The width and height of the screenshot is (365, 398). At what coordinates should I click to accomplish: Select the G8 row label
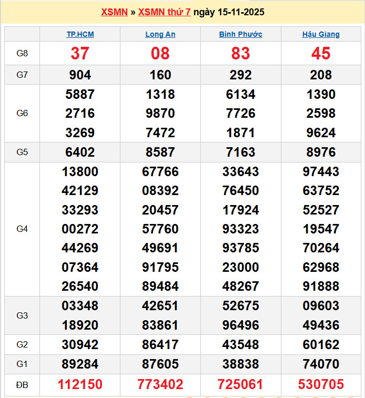[22, 53]
